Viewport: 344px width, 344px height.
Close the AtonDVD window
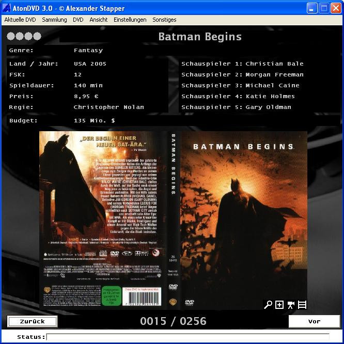336,8
